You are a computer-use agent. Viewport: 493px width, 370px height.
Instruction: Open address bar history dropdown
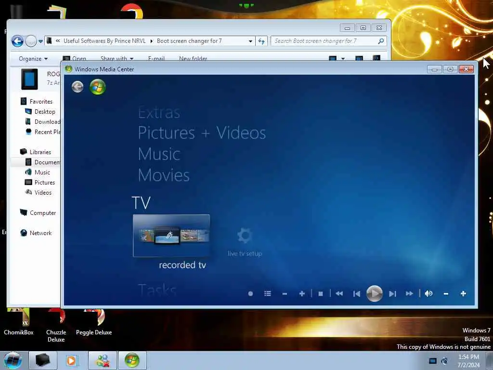click(250, 41)
